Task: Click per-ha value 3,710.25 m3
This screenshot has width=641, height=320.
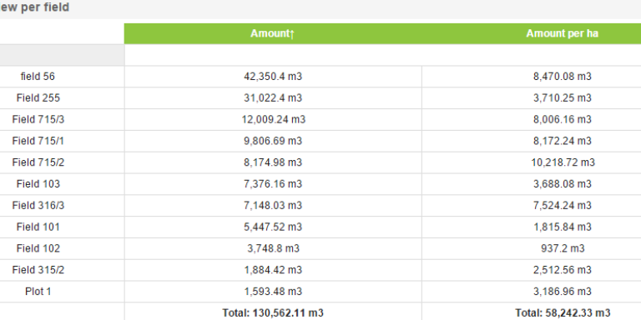Action: pyautogui.click(x=563, y=98)
